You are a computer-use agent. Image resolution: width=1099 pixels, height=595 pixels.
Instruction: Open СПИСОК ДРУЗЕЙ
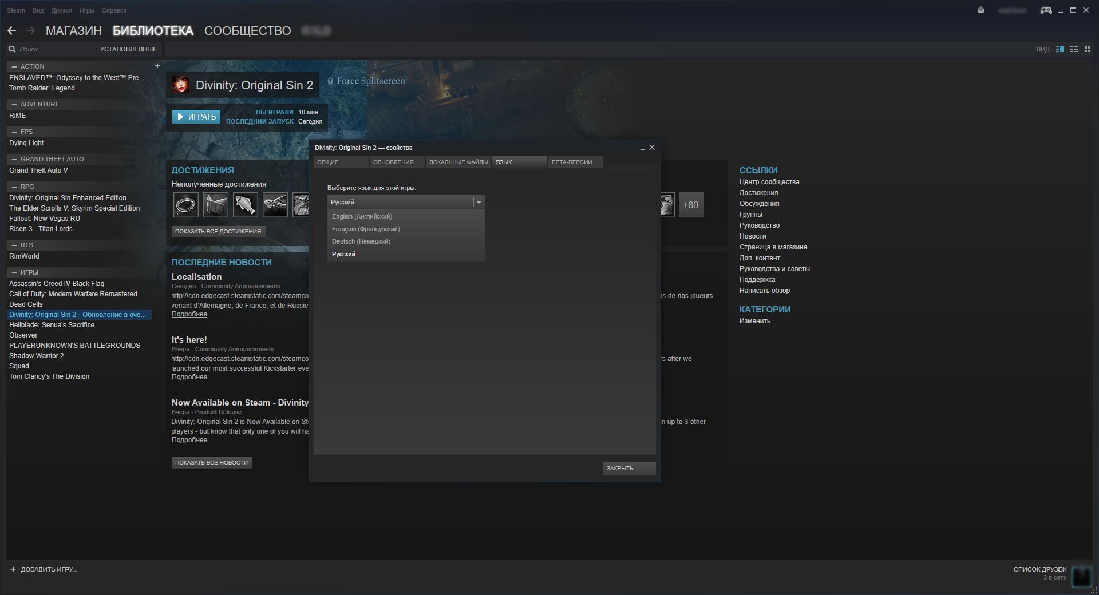(x=1040, y=569)
